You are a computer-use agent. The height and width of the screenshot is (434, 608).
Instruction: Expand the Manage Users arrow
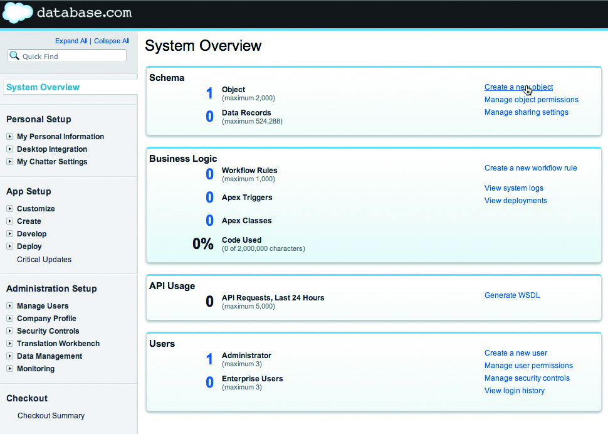click(x=9, y=306)
